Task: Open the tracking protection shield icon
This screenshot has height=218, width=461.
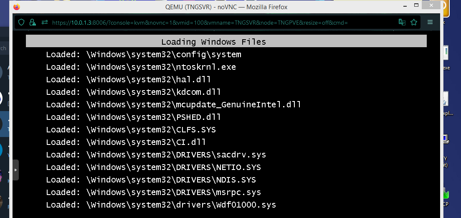Action: click(21, 23)
